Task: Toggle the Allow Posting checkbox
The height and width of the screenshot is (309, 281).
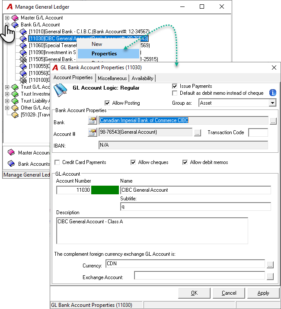Action: coord(107,103)
